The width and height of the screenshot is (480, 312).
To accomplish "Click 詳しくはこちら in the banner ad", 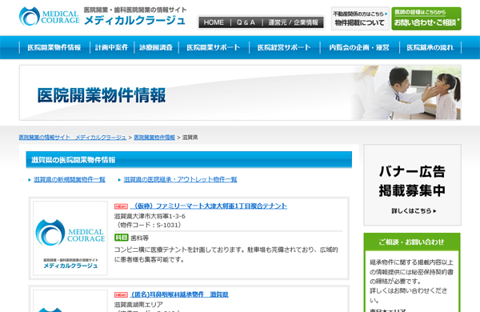I will coord(414,211).
